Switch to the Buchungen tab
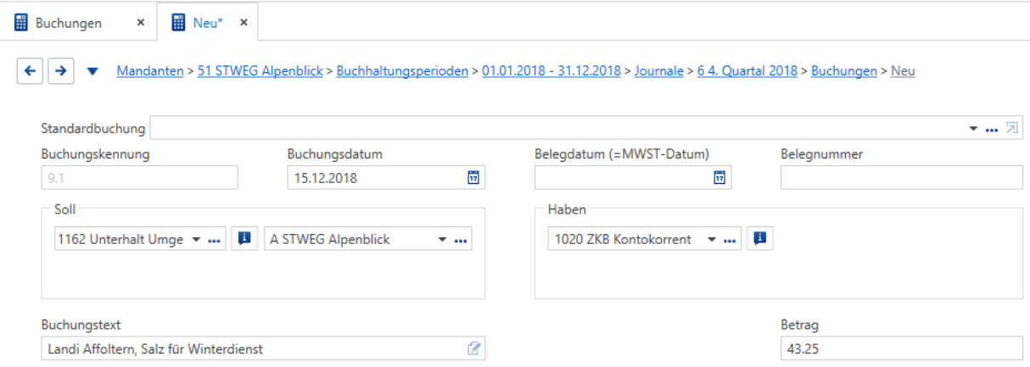1030x367 pixels. [69, 24]
